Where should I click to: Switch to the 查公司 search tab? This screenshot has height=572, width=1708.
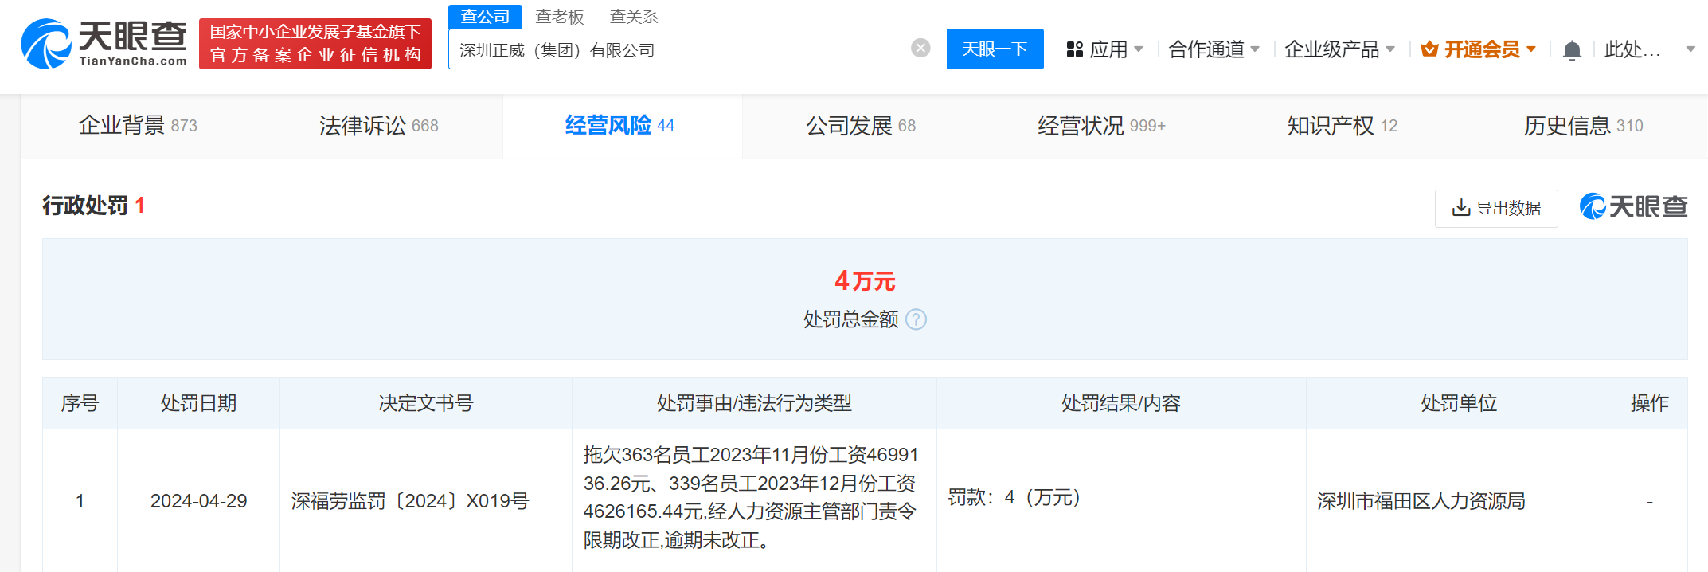pyautogui.click(x=485, y=17)
